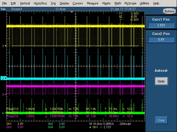
Task: Select the Curs2 Pos value field
Action: tap(161, 40)
